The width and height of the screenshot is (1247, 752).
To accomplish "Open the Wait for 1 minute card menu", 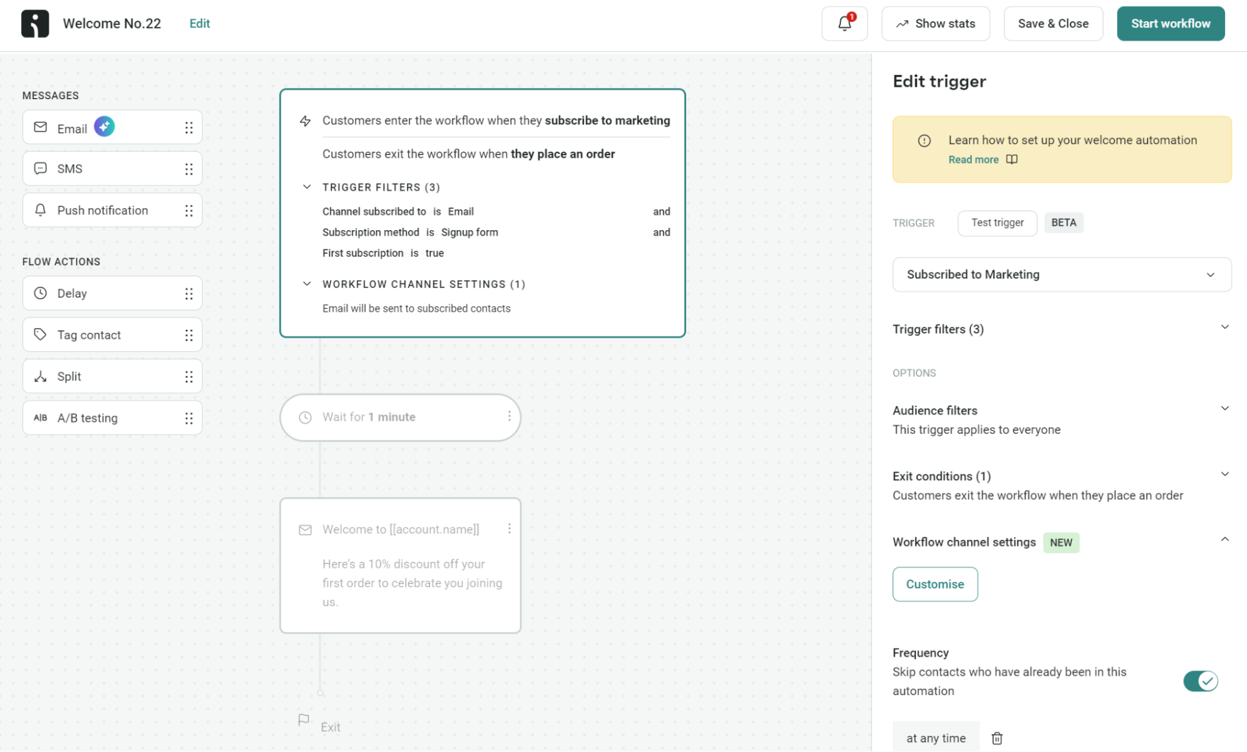I will pos(510,417).
